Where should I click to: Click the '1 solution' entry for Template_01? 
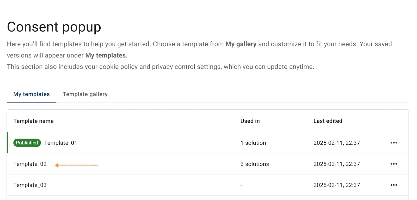(253, 143)
